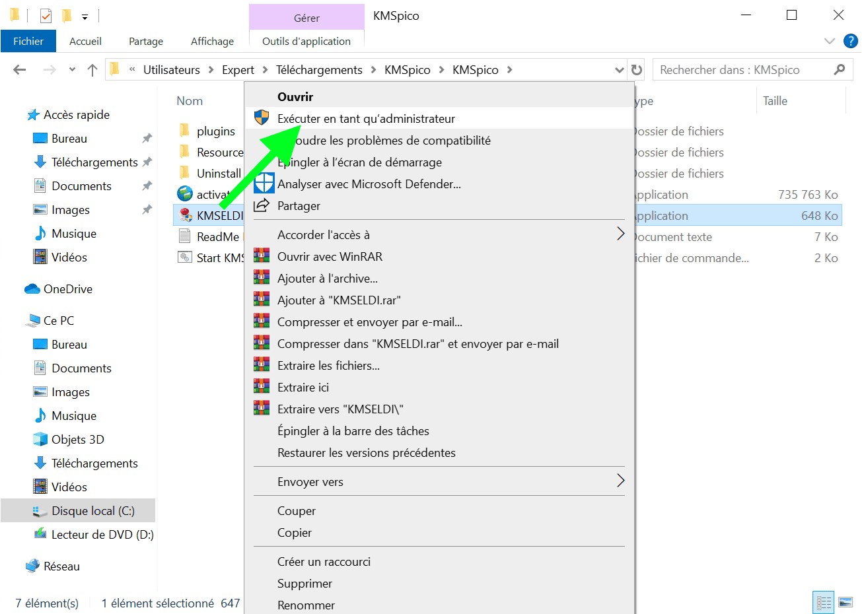Click the help question mark icon
862x614 pixels.
pos(851,41)
